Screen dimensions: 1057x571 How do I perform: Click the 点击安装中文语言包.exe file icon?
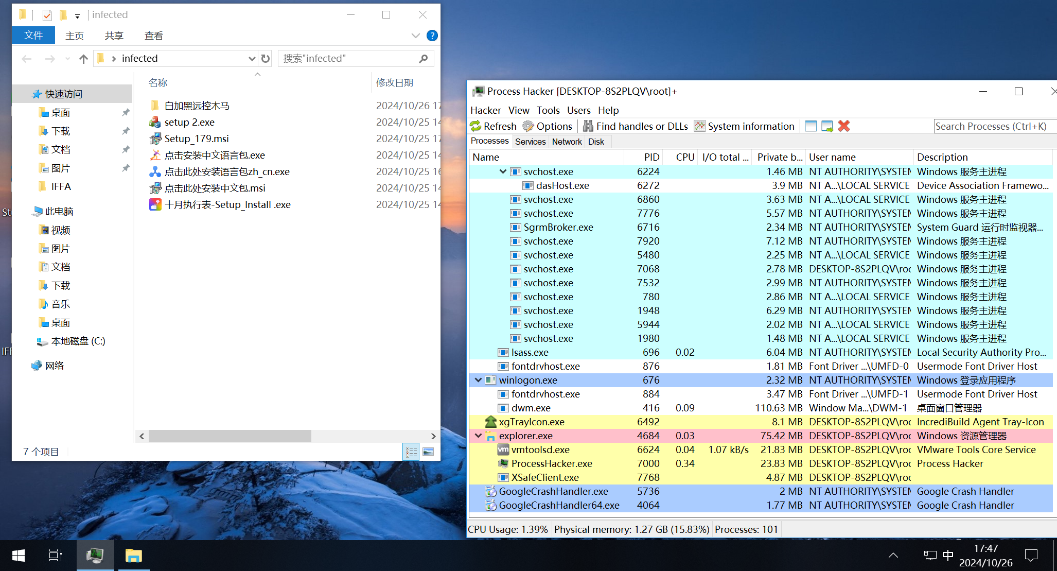[x=155, y=155]
